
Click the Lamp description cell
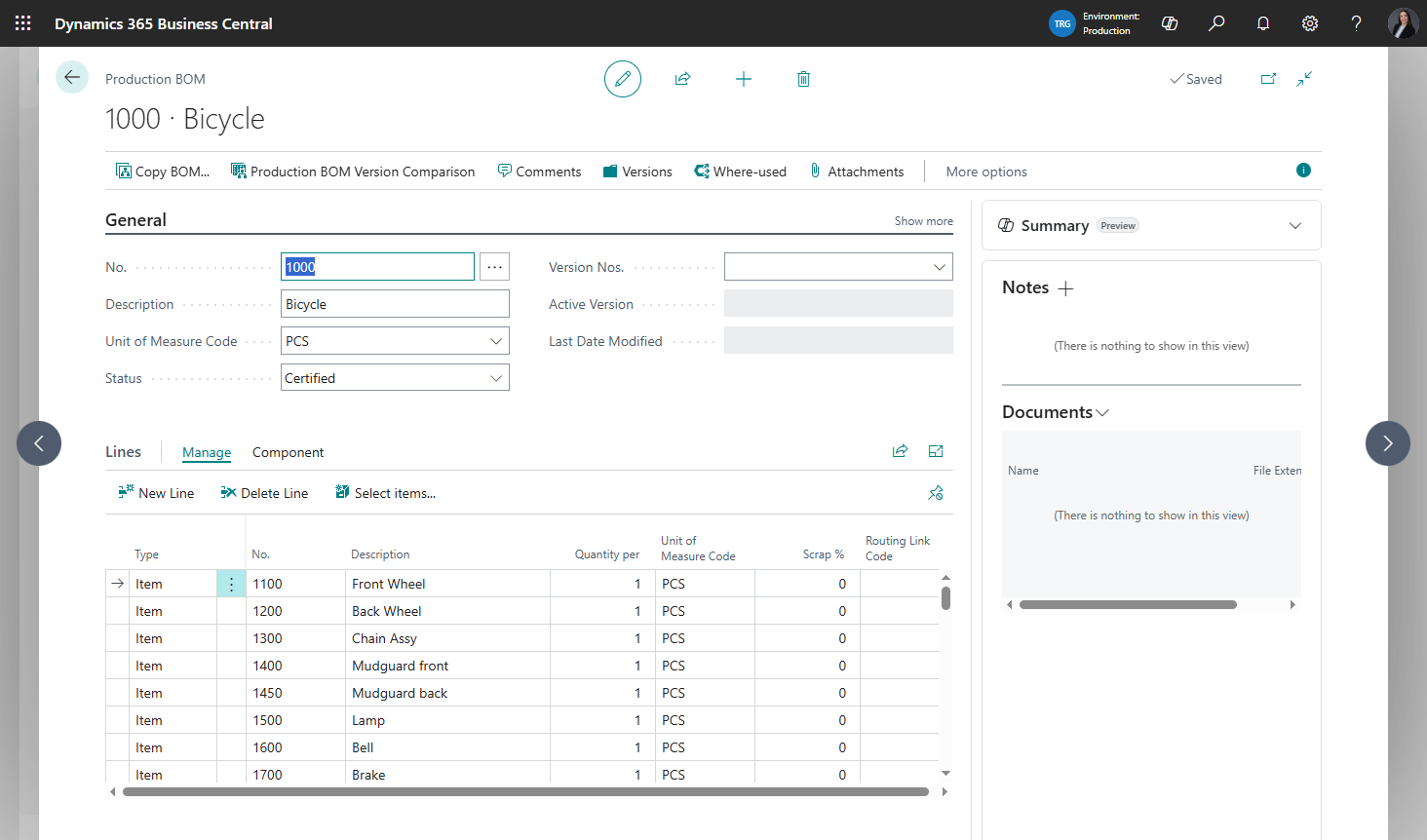tap(449, 720)
